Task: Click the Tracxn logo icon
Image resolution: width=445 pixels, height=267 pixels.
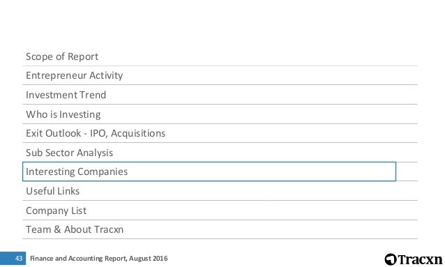Action: coord(390,259)
